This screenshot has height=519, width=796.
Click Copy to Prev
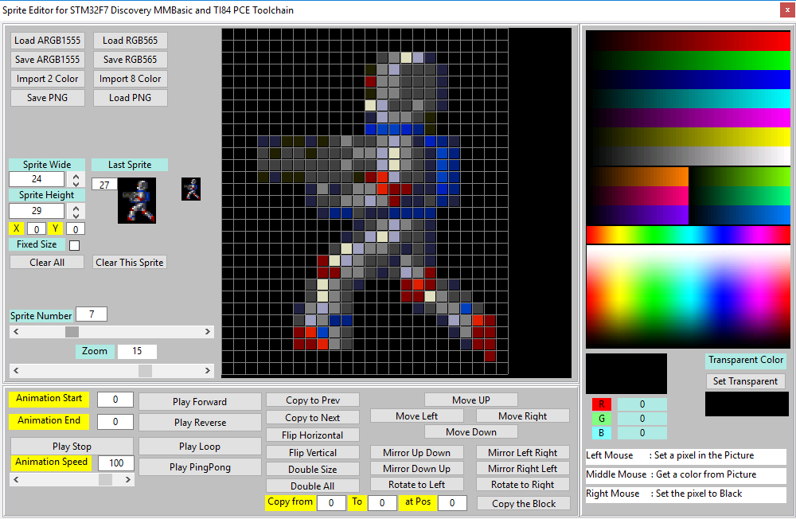[x=313, y=400]
